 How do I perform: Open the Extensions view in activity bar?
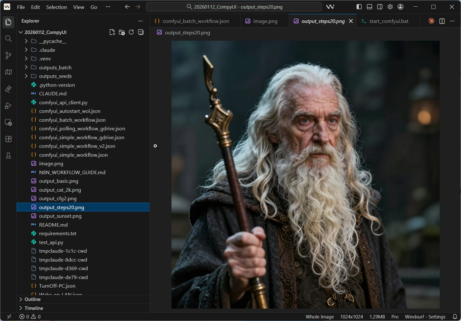point(9,139)
